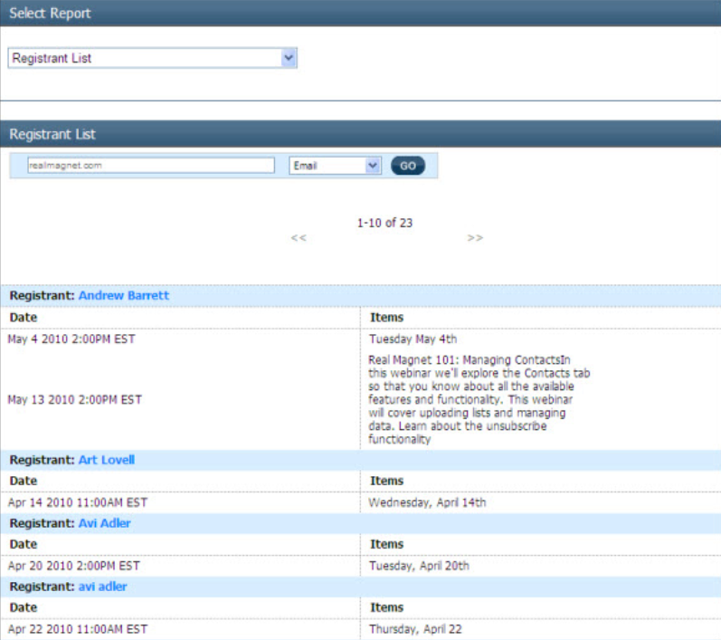721x640 pixels.
Task: Click item 'Wednesday, April 14th'
Action: tap(427, 502)
